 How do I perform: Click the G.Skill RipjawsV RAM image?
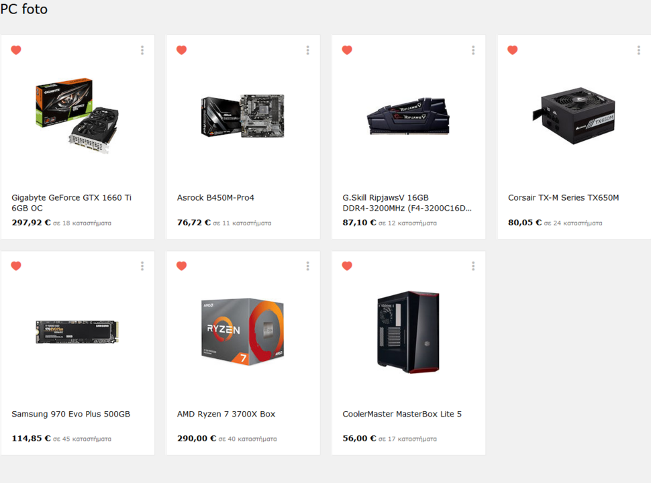coord(409,116)
